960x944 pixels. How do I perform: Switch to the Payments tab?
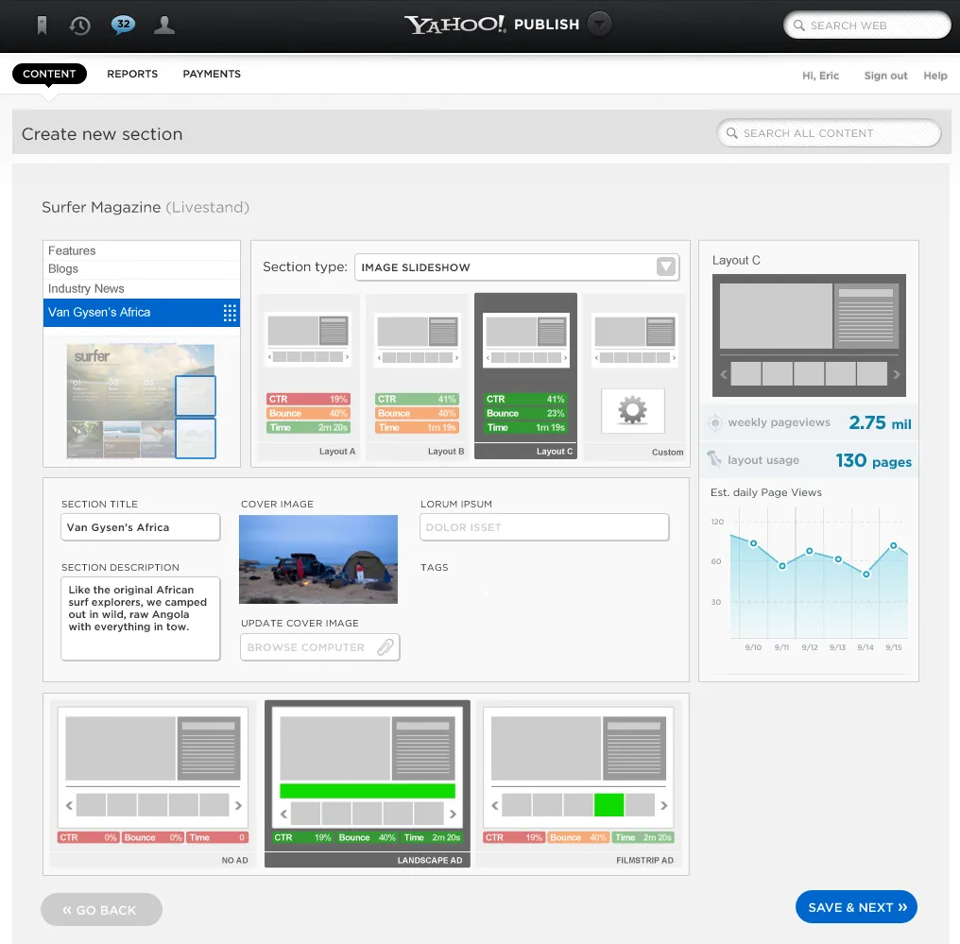click(212, 74)
